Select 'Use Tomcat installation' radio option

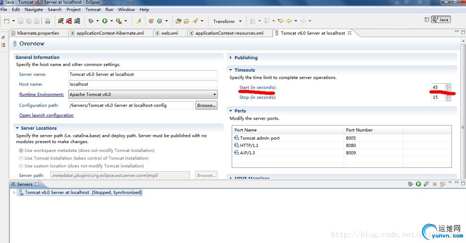(x=21, y=158)
